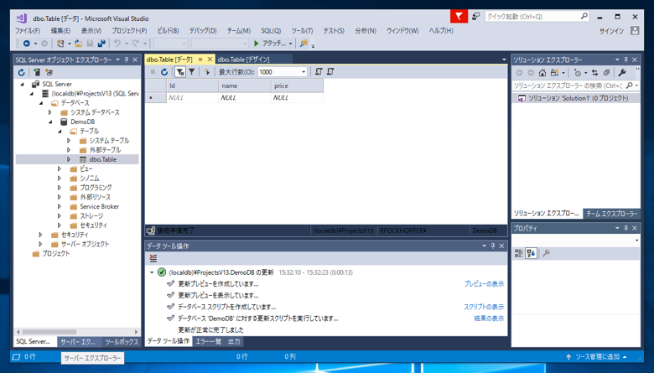Switch to the ツールボックス tab

click(122, 342)
